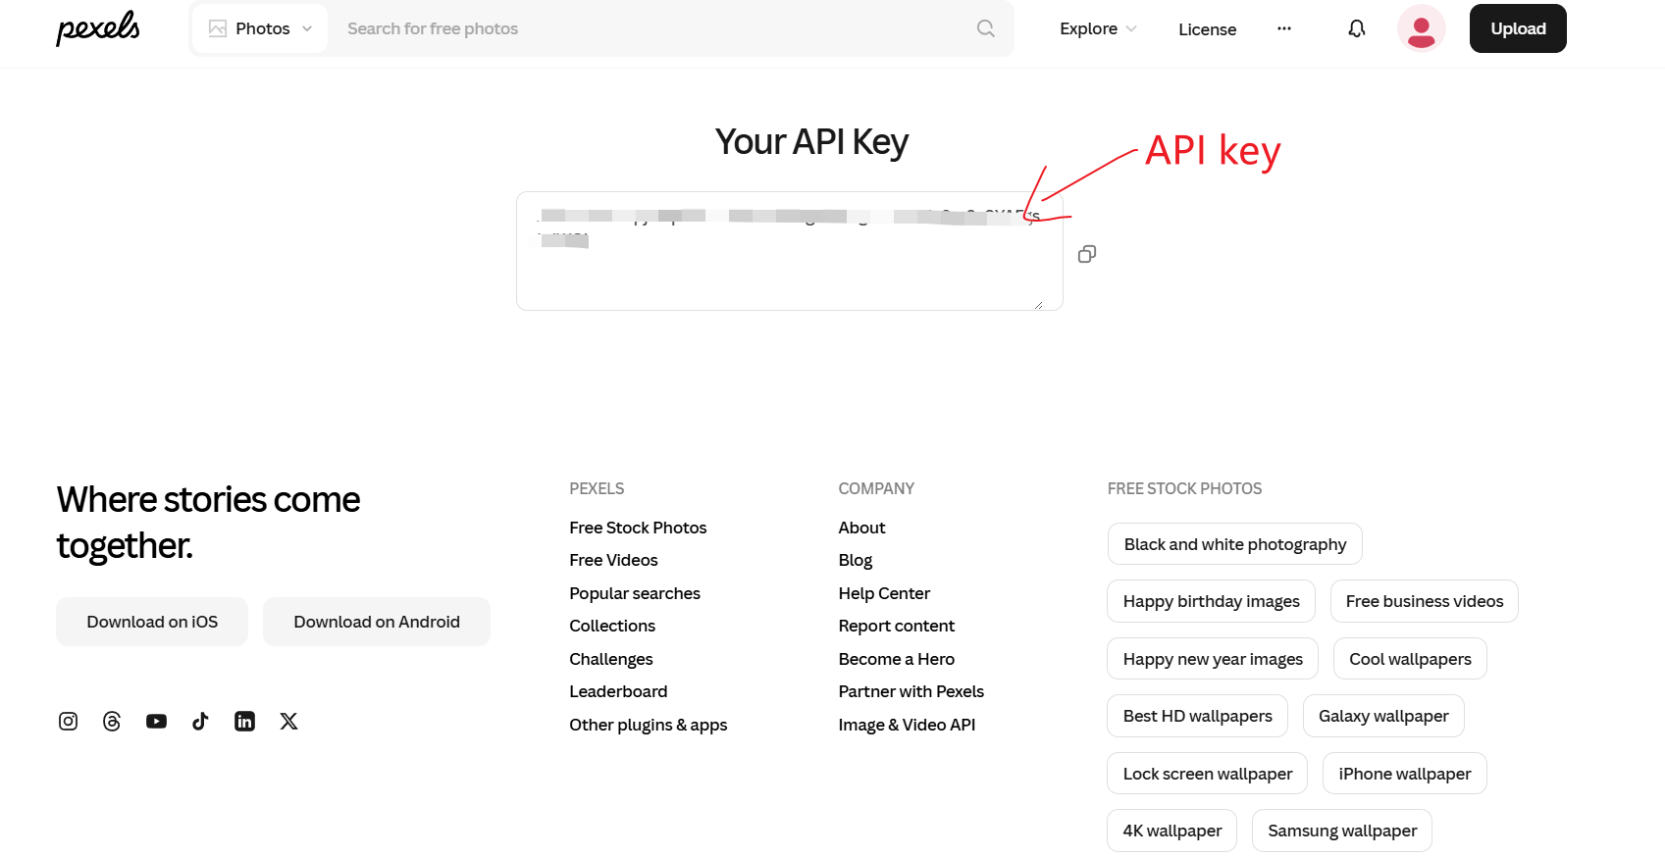Open Report content link

pyautogui.click(x=897, y=626)
